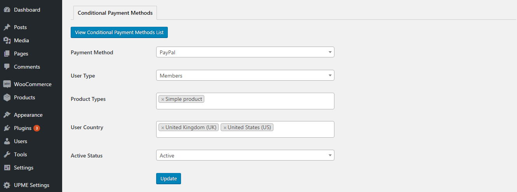Expand the User Type Members dropdown
The height and width of the screenshot is (192, 517).
click(x=245, y=75)
